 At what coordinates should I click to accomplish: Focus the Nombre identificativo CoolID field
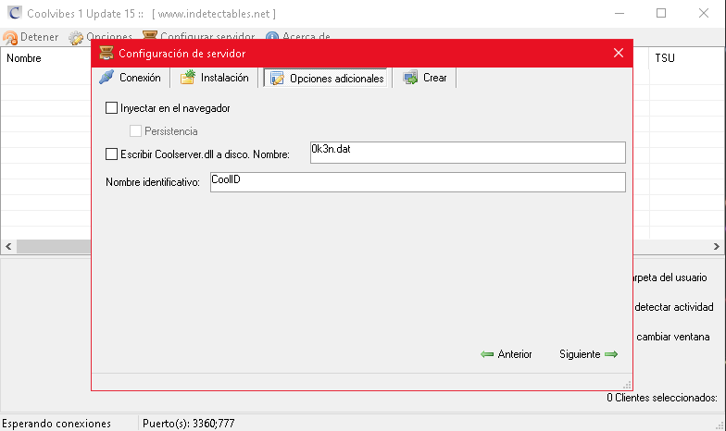click(417, 182)
